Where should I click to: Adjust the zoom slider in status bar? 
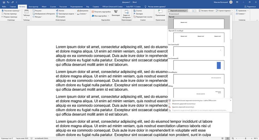tap(246, 138)
